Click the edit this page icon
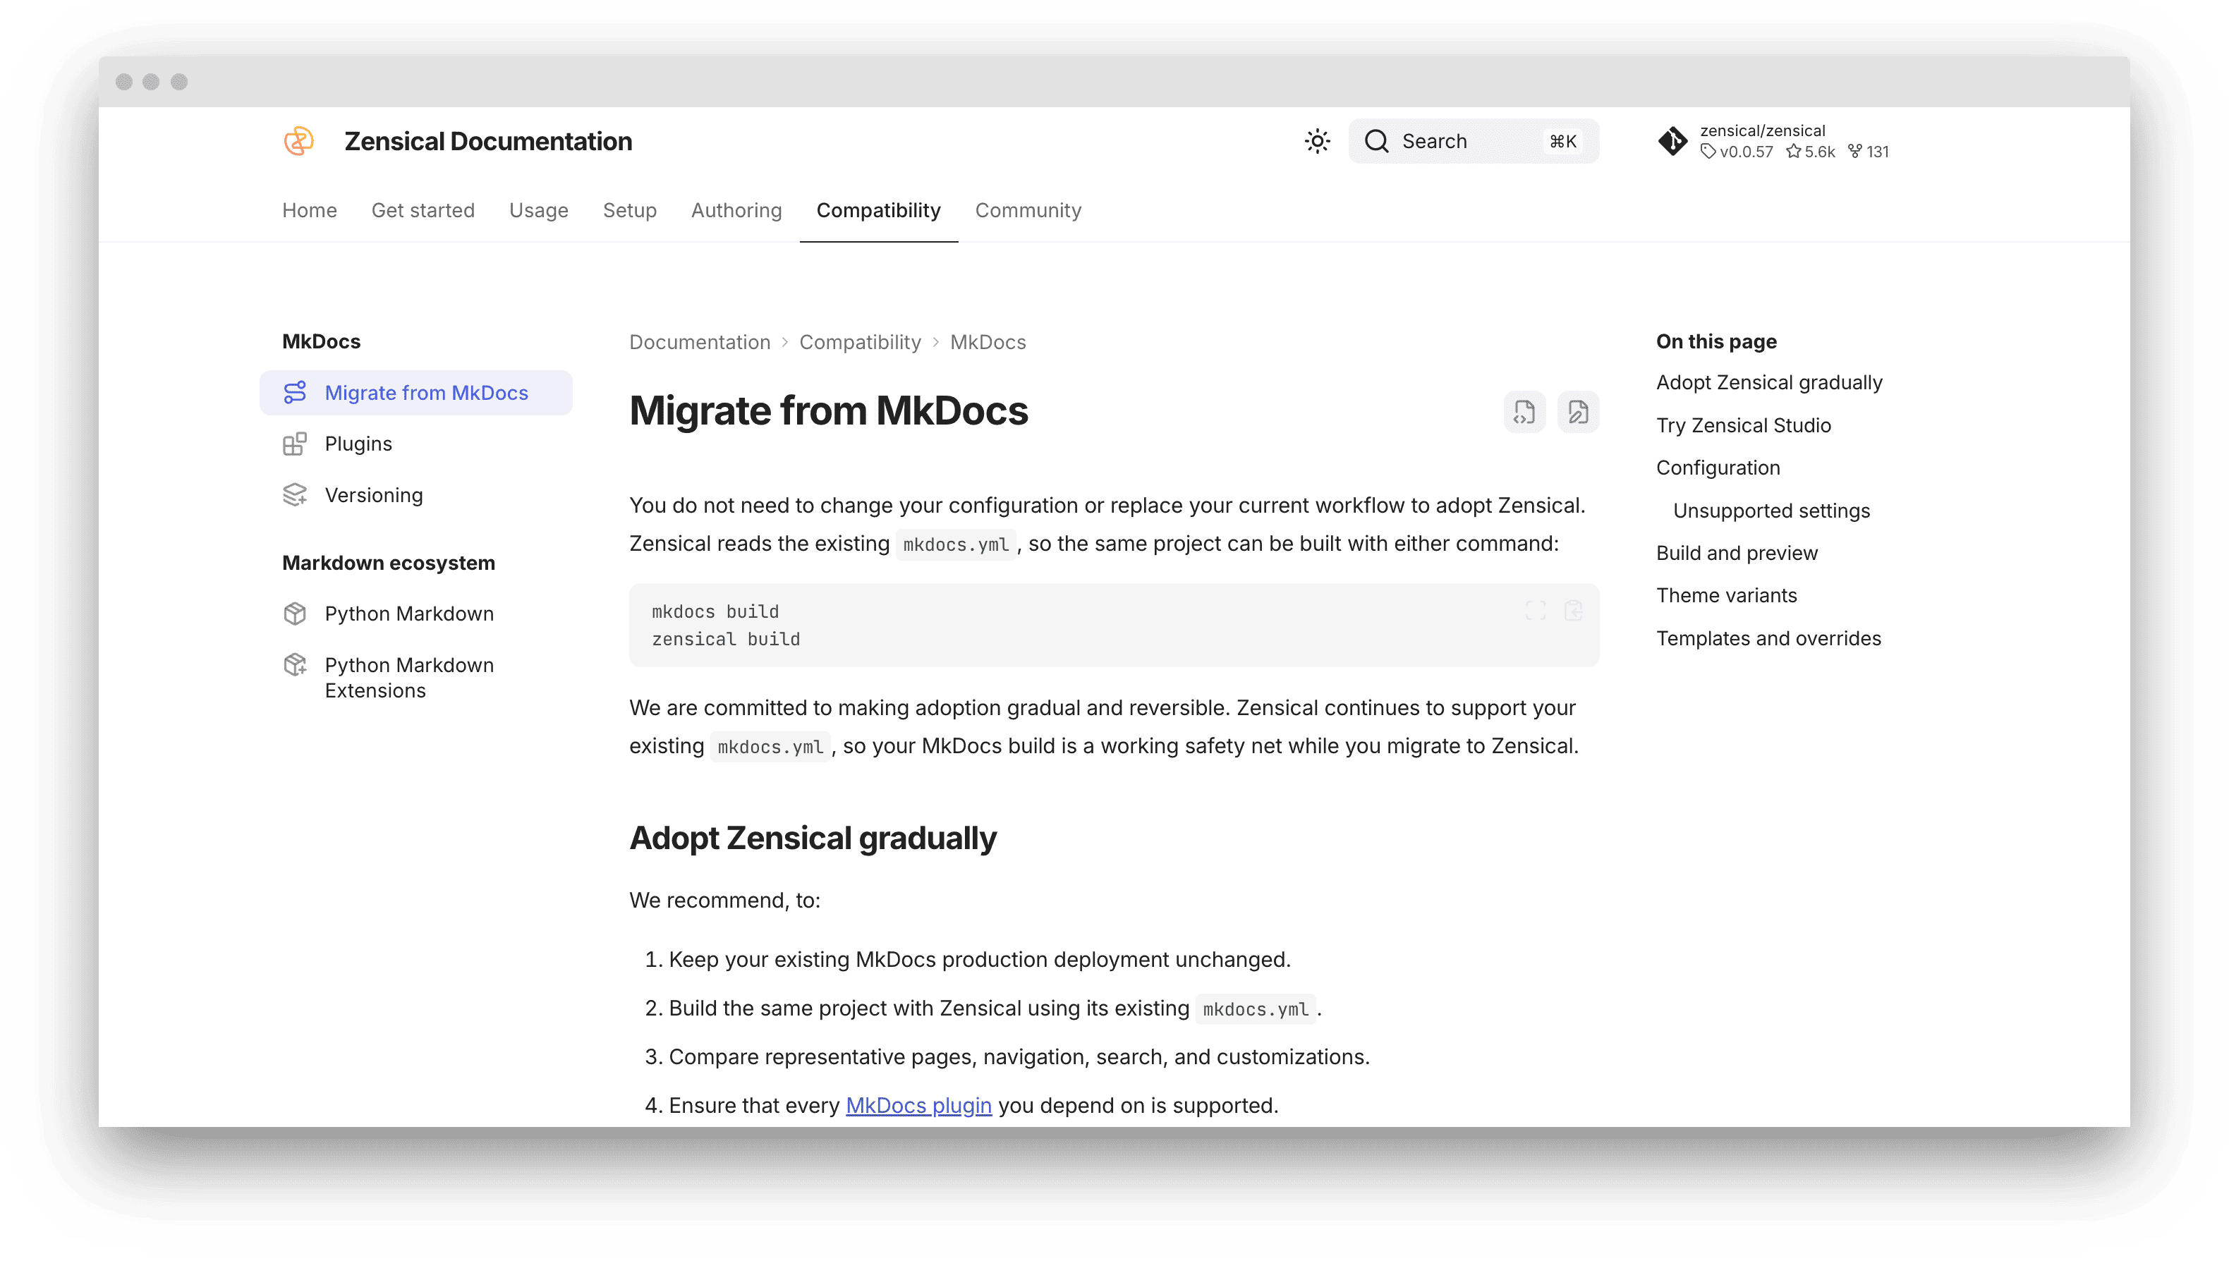The width and height of the screenshot is (2229, 1268). tap(1577, 411)
